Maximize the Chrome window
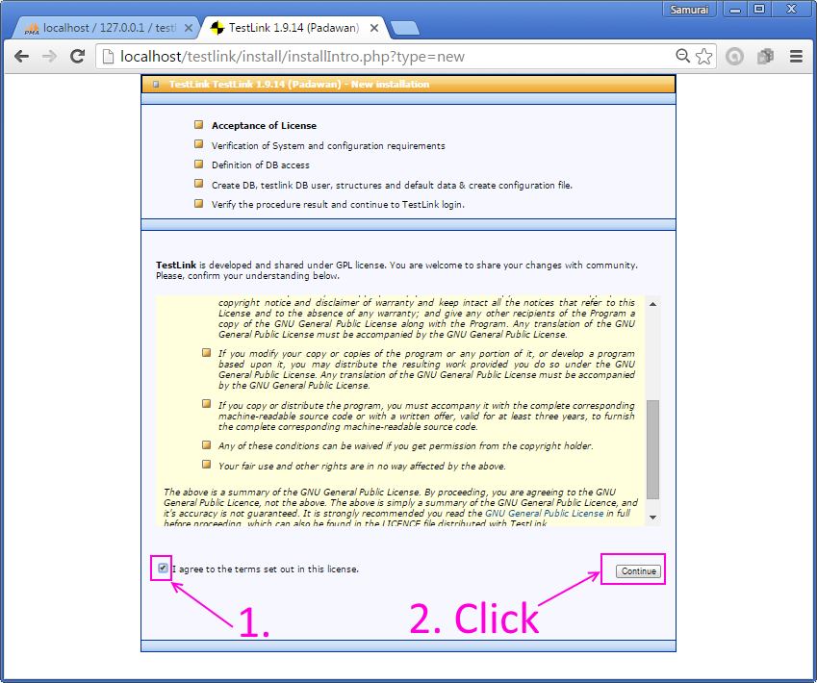Viewport: 817px width, 683px height. 759,10
